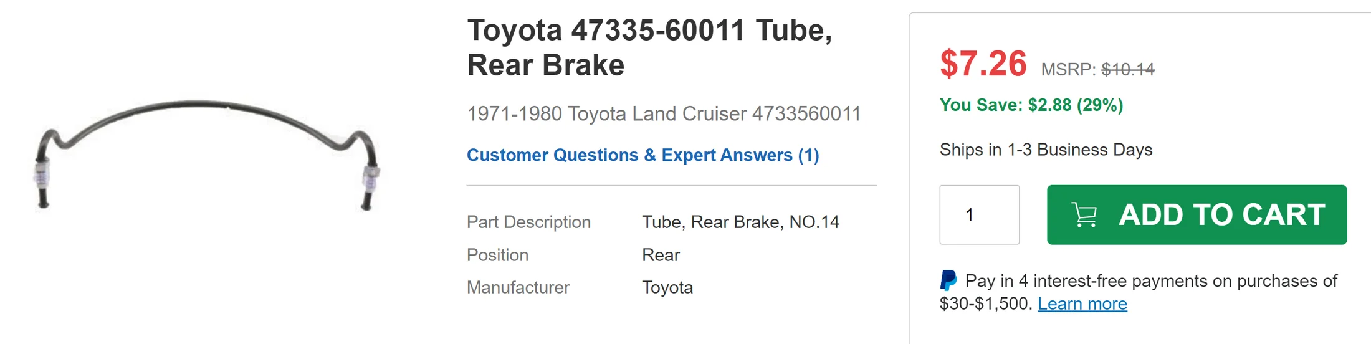Image resolution: width=1371 pixels, height=344 pixels.
Task: Click the green You Save $2.88 text
Action: coord(1031,105)
